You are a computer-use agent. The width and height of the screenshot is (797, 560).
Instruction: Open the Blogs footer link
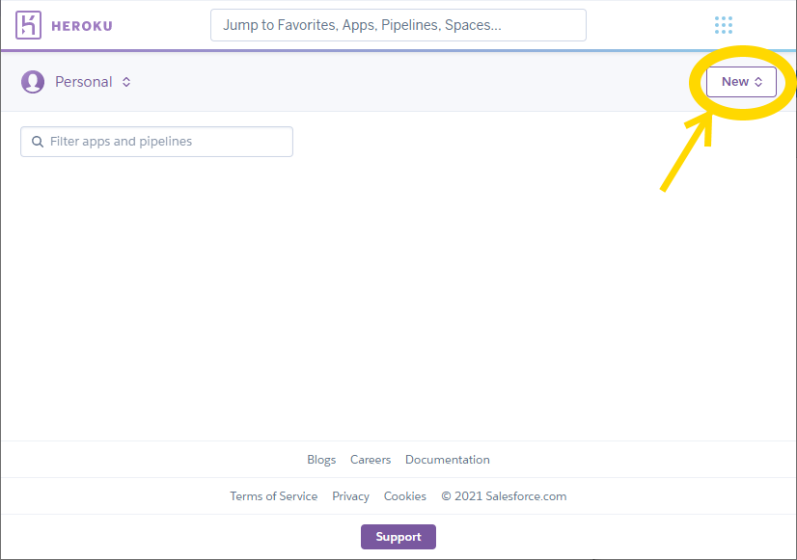point(321,460)
